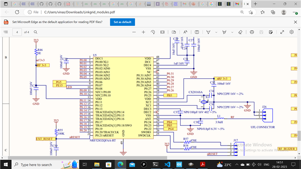View file site information icon
The height and width of the screenshot is (169, 301).
point(30,12)
